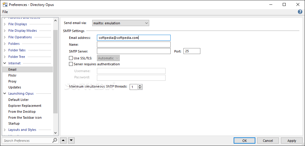Click the Name input field
Image resolution: width=305 pixels, height=146 pixels.
tap(134, 45)
